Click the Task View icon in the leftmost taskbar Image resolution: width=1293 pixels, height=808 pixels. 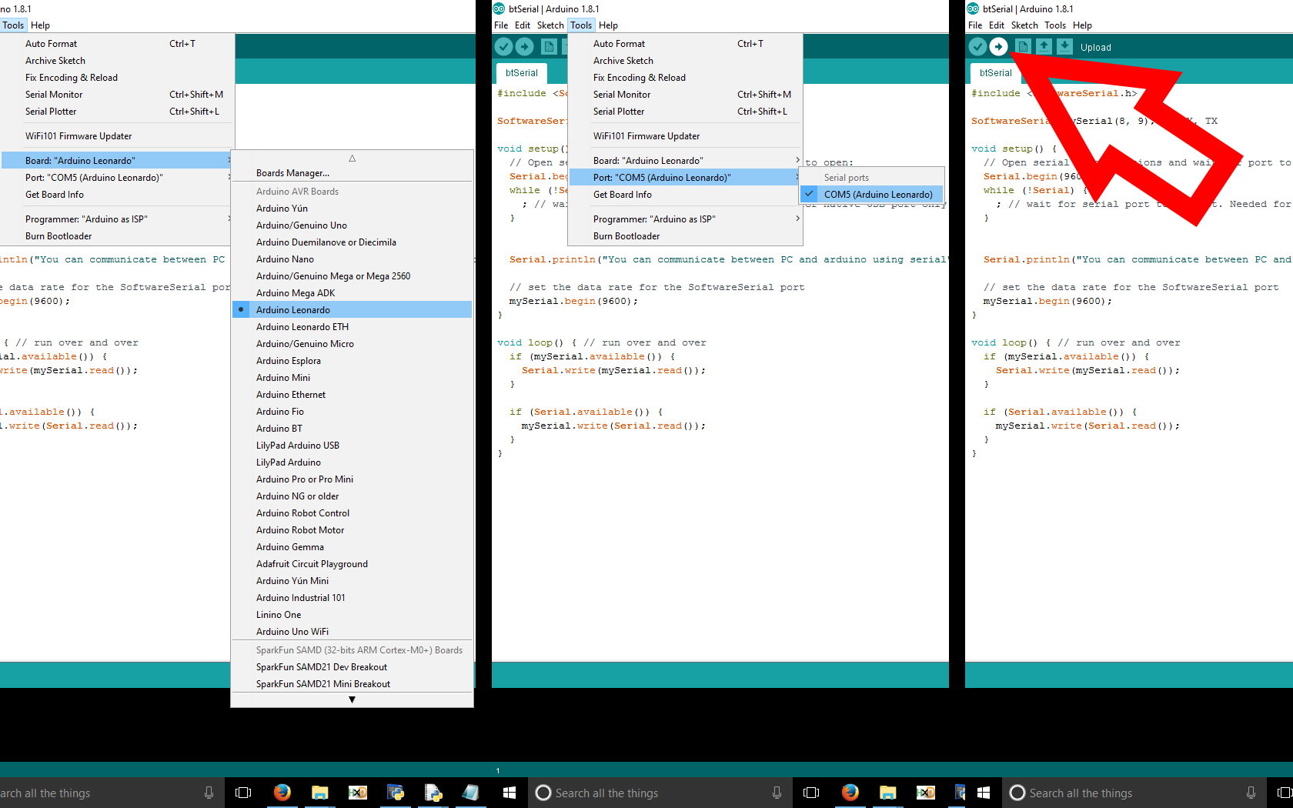point(243,793)
